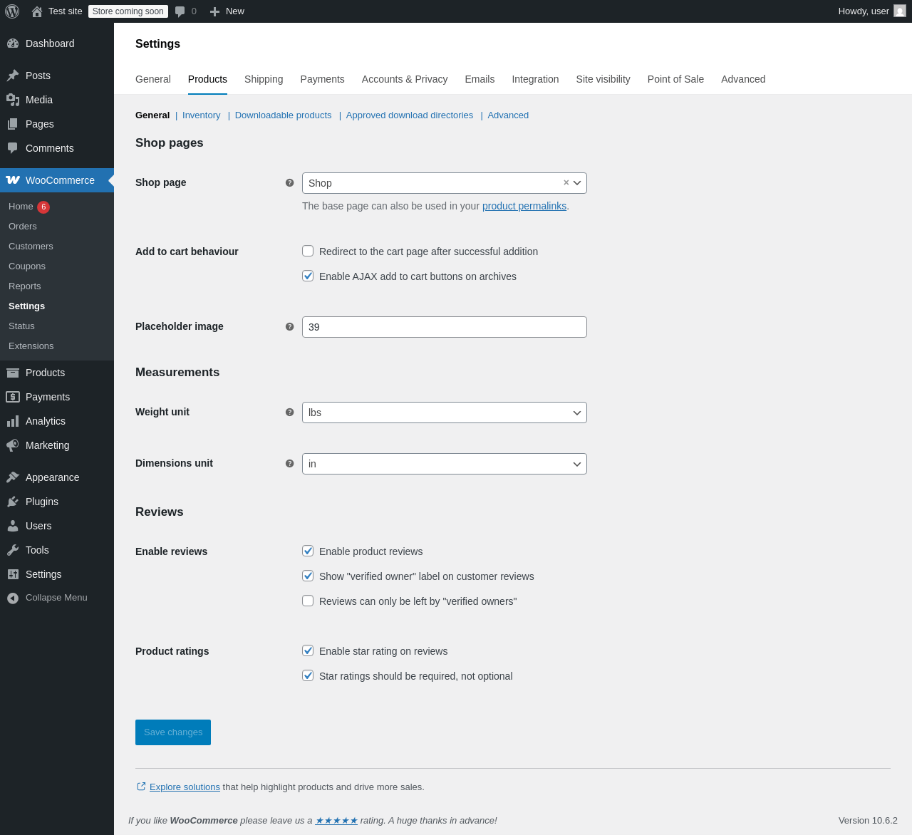Click the comments bubble icon in admin bar
This screenshot has width=912, height=835.
[x=180, y=11]
